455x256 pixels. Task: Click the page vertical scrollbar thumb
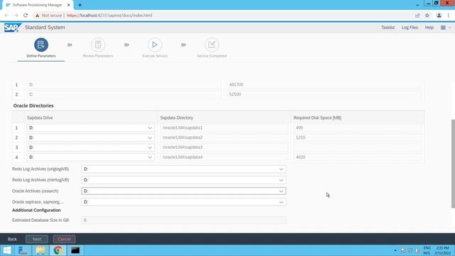coord(453,164)
